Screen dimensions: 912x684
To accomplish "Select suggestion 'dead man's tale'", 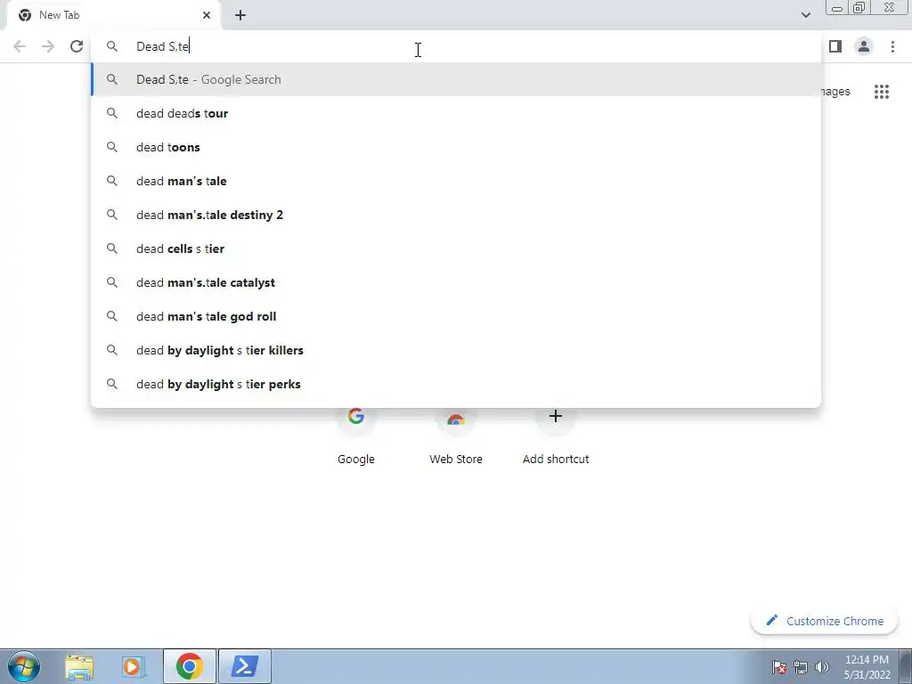I will click(x=456, y=181).
